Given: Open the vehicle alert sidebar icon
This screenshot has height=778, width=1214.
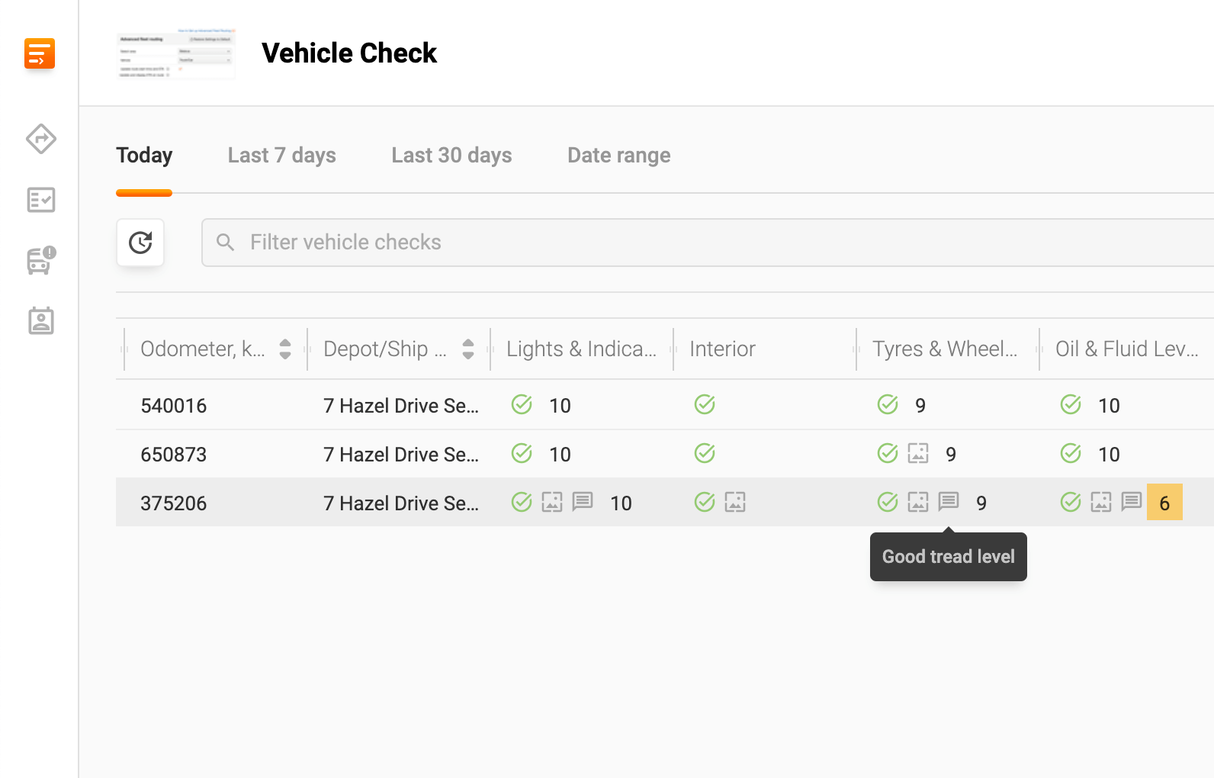Looking at the screenshot, I should click(41, 260).
